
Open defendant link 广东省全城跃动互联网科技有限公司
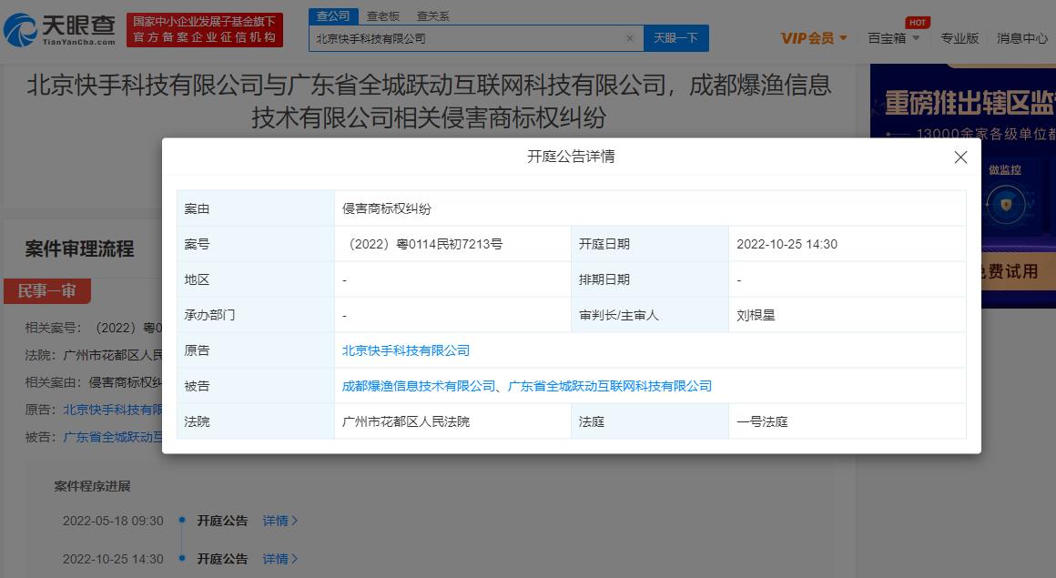(x=610, y=386)
